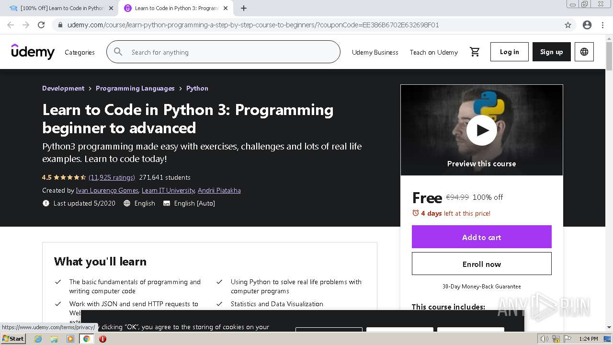Image resolution: width=613 pixels, height=345 pixels.
Task: Click the taskbar clock showing 1:24 PM
Action: pos(588,339)
